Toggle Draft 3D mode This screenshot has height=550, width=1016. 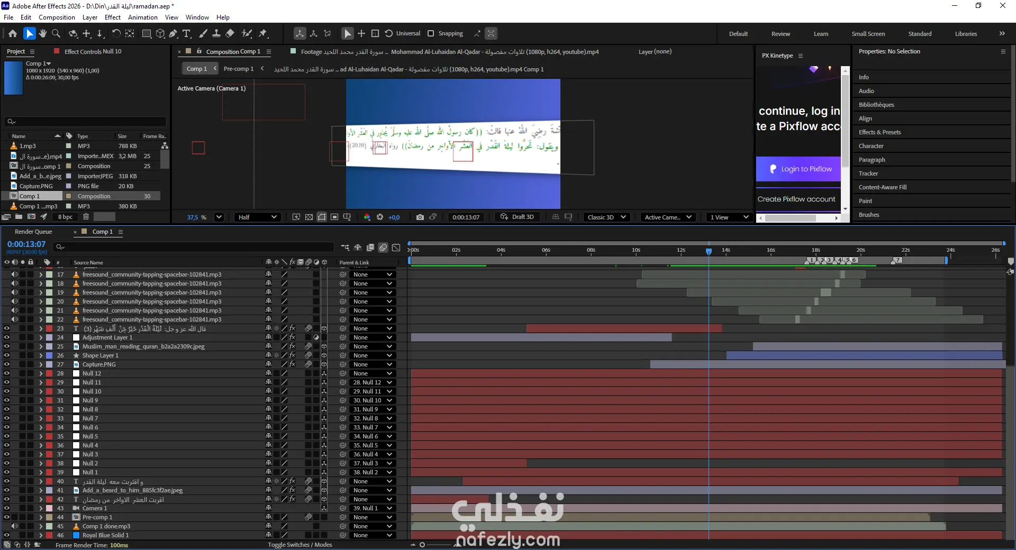click(517, 217)
